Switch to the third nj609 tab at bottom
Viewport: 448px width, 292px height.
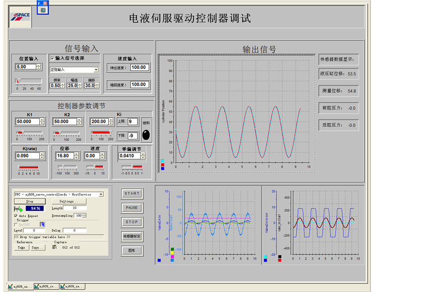(x=72, y=286)
